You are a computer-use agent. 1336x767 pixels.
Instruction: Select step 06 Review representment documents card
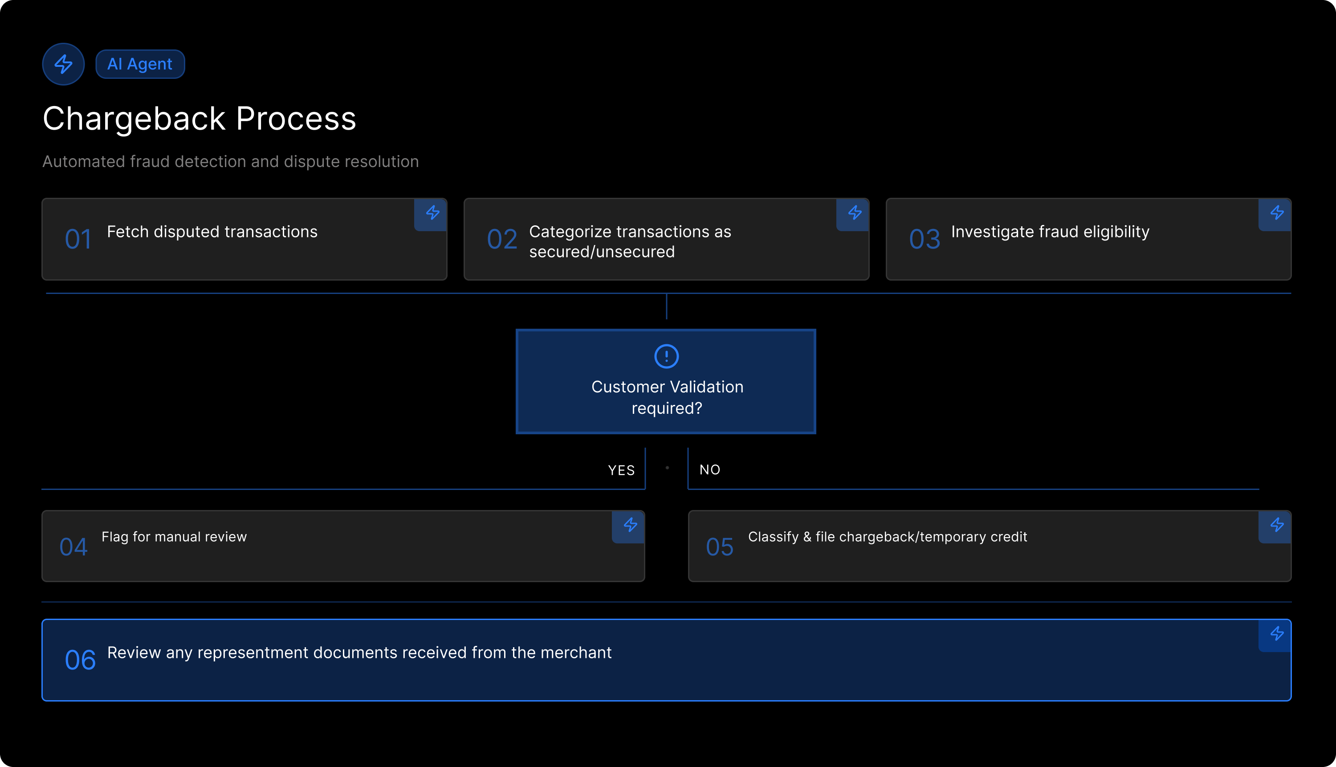pyautogui.click(x=359, y=653)
